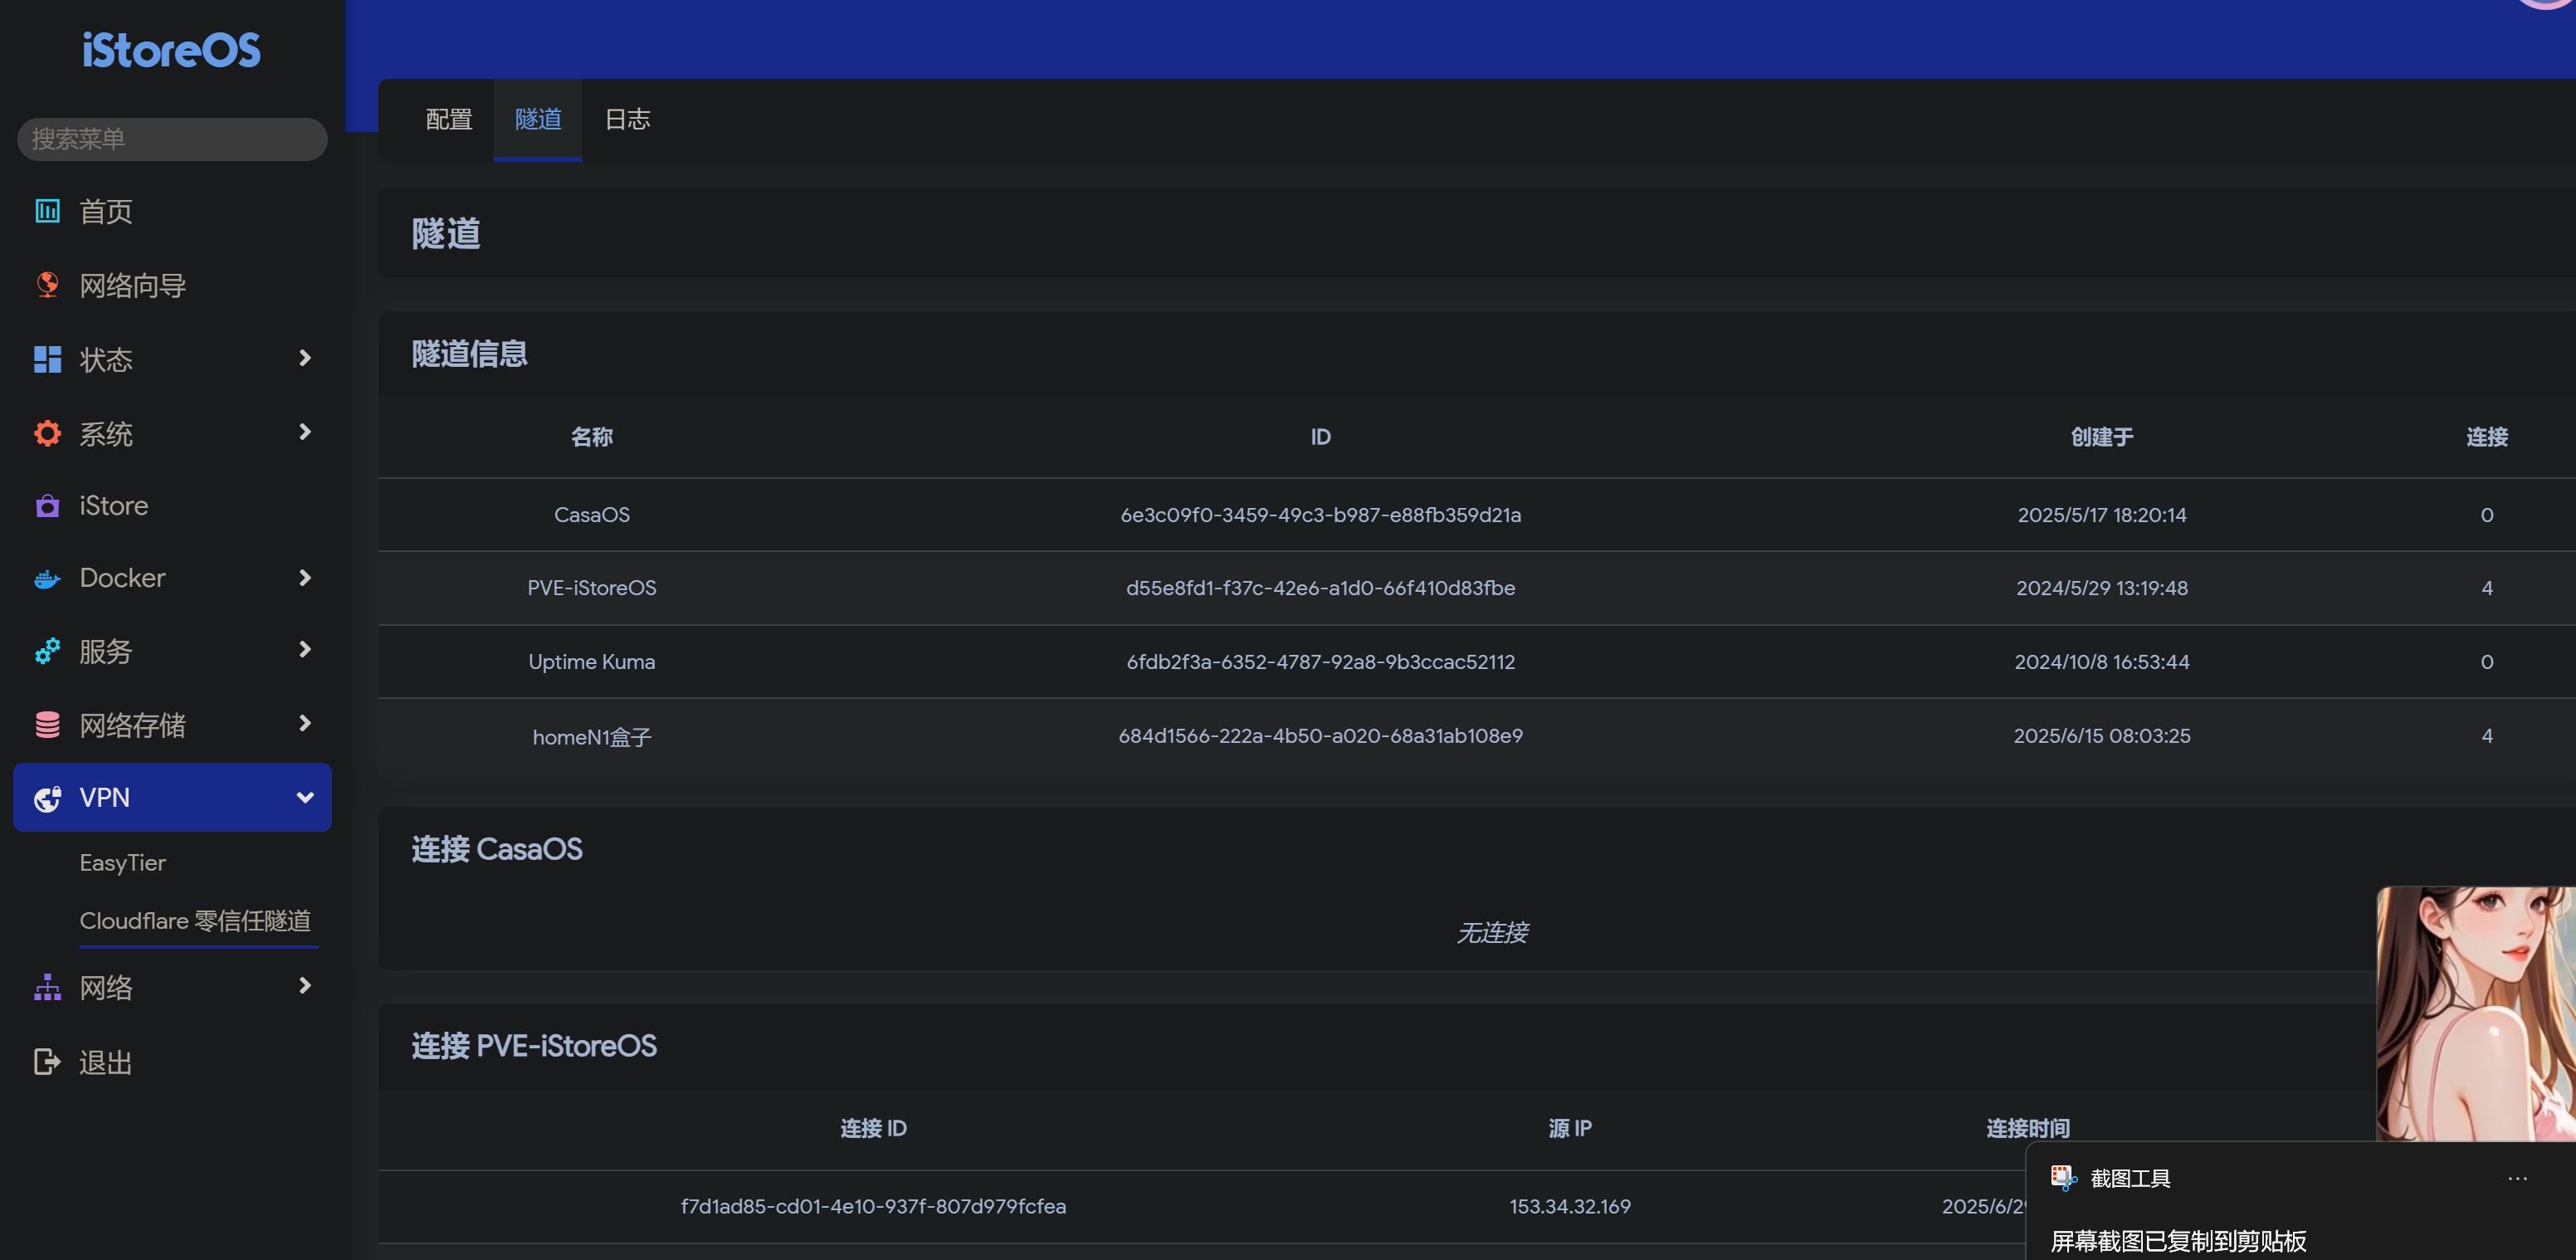Click the CasaOS tunnel name
The height and width of the screenshot is (1260, 2576).
[x=592, y=515]
